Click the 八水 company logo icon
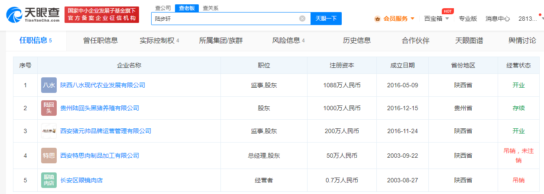This screenshot has height=194, width=544. pos(49,85)
